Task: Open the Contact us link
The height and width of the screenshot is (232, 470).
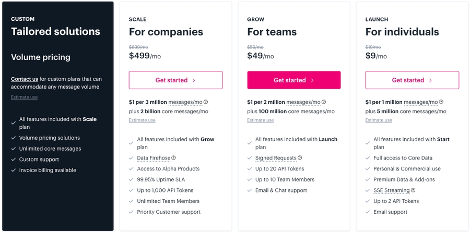Action: [25, 79]
